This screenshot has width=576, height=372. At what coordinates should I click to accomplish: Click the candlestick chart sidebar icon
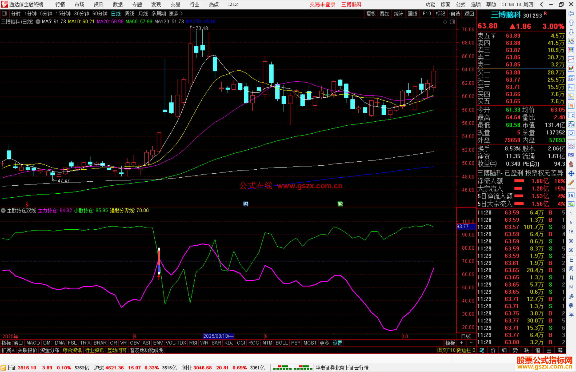pos(571,69)
